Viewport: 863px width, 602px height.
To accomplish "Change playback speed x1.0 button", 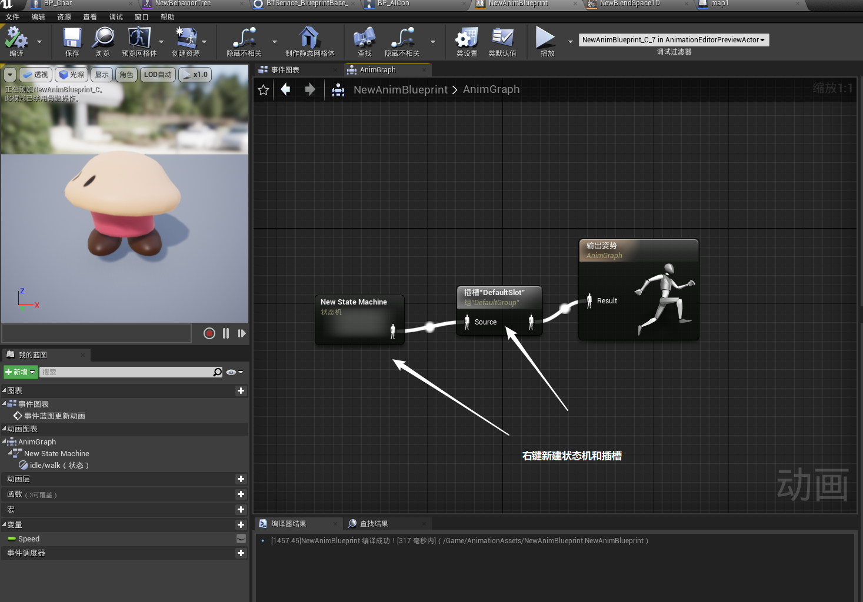I will 195,75.
